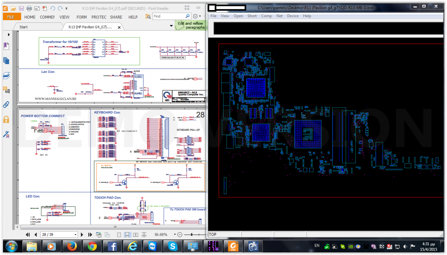Open Pages thumbnails panel icon
This screenshot has width=447, height=255.
click(x=6, y=60)
